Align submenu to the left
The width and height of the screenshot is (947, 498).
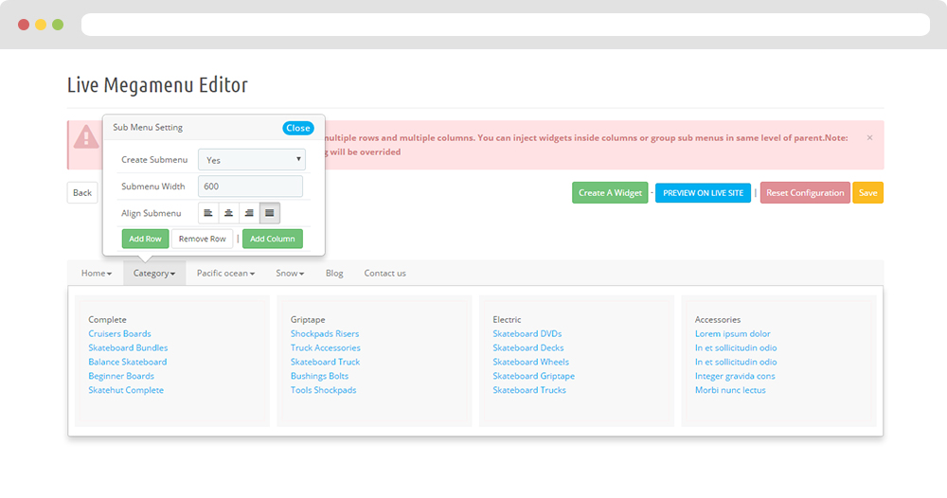point(208,213)
